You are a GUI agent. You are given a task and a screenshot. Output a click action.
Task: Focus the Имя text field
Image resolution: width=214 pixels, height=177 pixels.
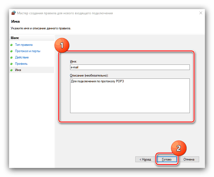[x=130, y=67]
